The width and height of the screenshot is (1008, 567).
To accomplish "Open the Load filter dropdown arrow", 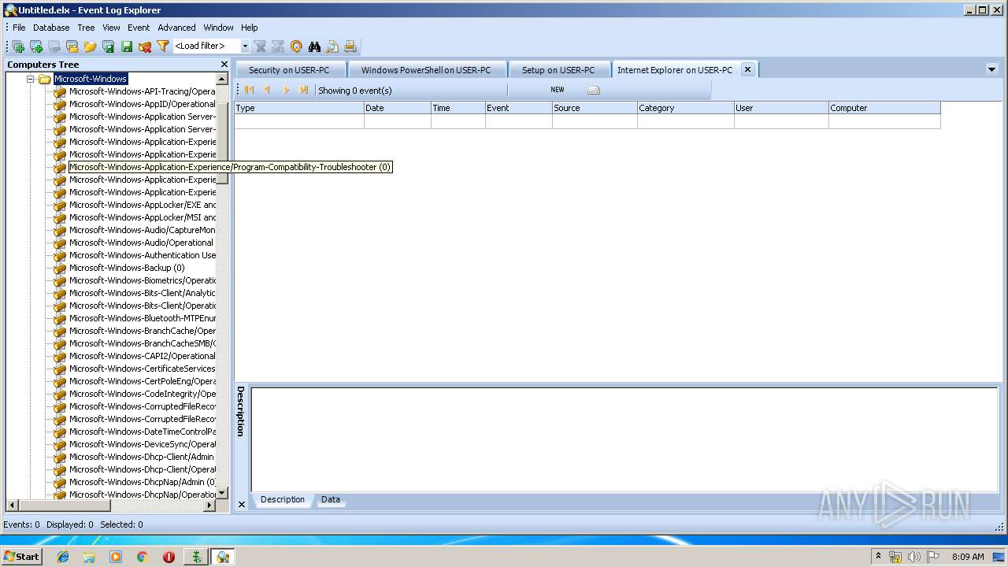I will [x=245, y=46].
